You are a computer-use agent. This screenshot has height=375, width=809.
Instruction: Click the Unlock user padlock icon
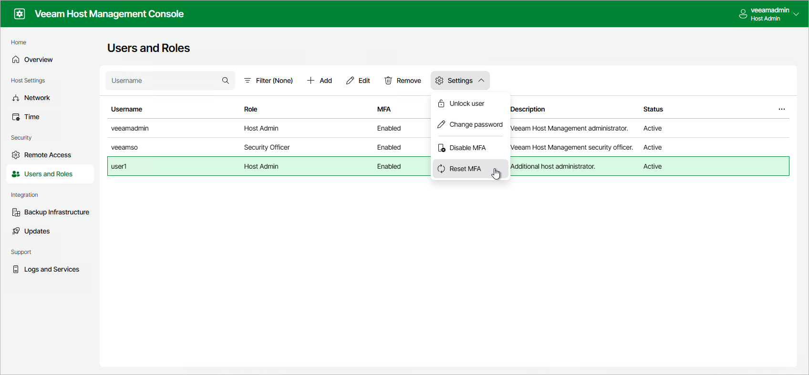(x=441, y=103)
